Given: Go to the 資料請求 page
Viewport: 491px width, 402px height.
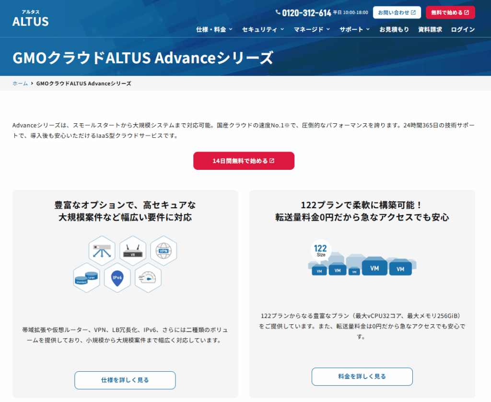Looking at the screenshot, I should click(x=430, y=29).
